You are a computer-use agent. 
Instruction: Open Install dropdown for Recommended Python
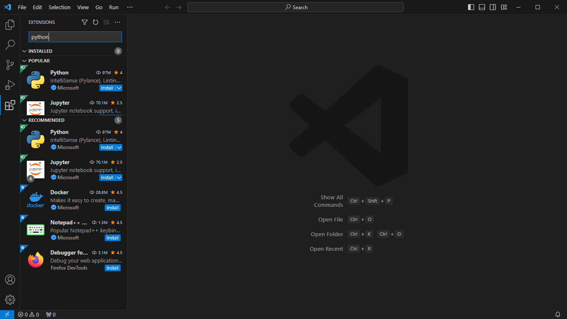[x=119, y=147]
